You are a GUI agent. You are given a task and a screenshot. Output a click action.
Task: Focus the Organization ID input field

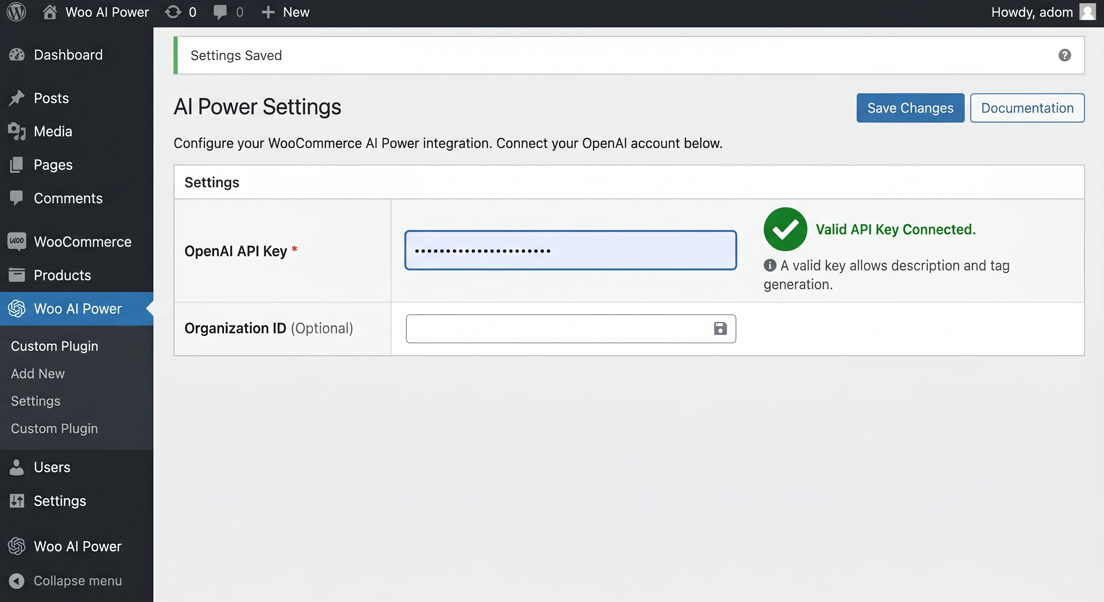click(570, 329)
